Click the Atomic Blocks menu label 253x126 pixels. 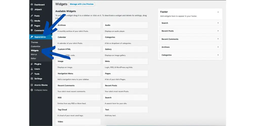pyautogui.click(x=41, y=85)
